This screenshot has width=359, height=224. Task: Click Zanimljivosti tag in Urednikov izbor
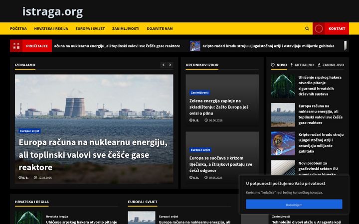199,93
